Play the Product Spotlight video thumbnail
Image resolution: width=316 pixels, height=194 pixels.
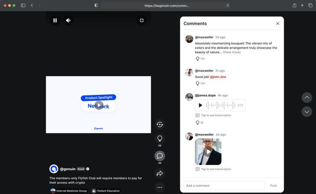click(99, 105)
